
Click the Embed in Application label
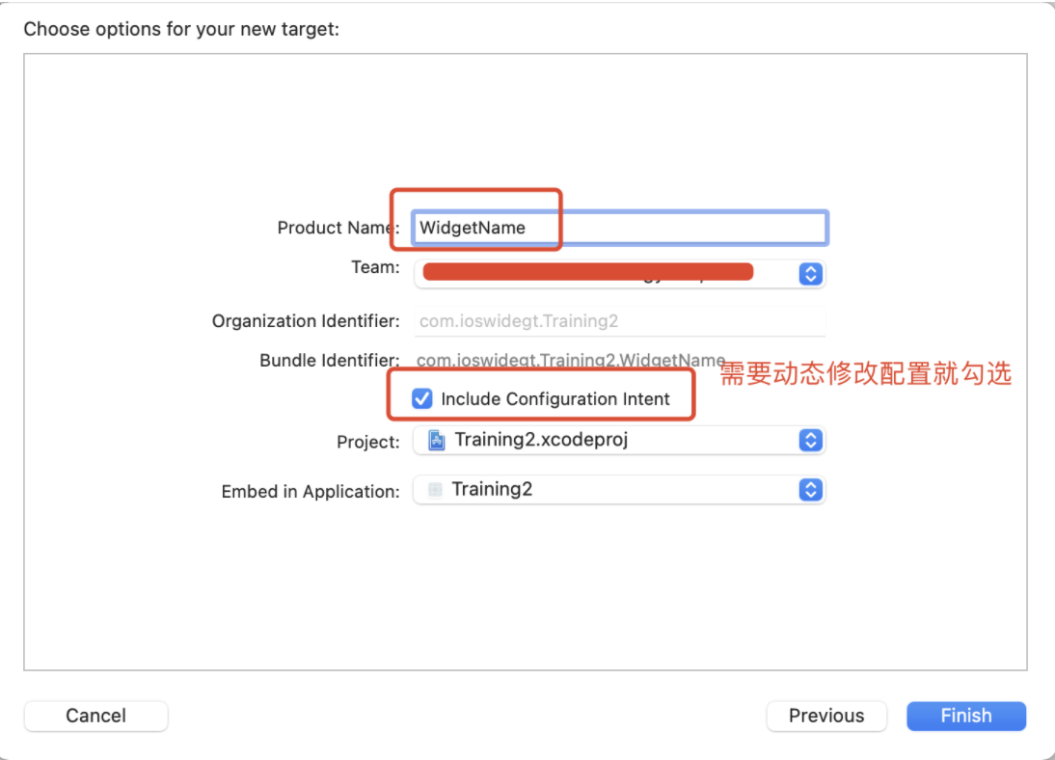tap(311, 492)
